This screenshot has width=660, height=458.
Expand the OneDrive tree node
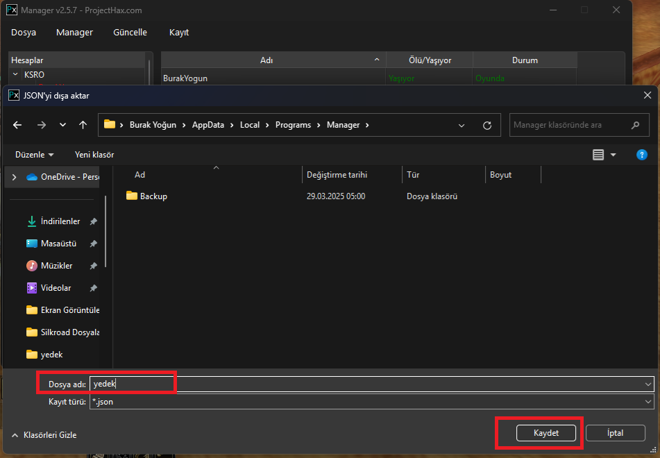point(14,177)
